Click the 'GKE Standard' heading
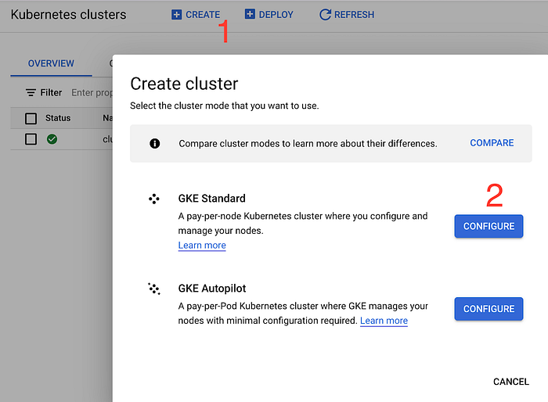Screen dimensions: 548x402 point(212,199)
